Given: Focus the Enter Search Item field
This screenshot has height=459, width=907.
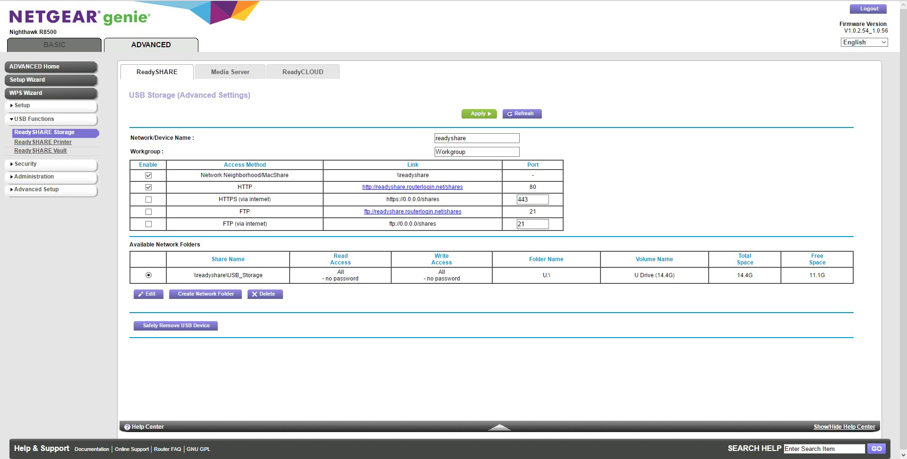Looking at the screenshot, I should coord(824,449).
